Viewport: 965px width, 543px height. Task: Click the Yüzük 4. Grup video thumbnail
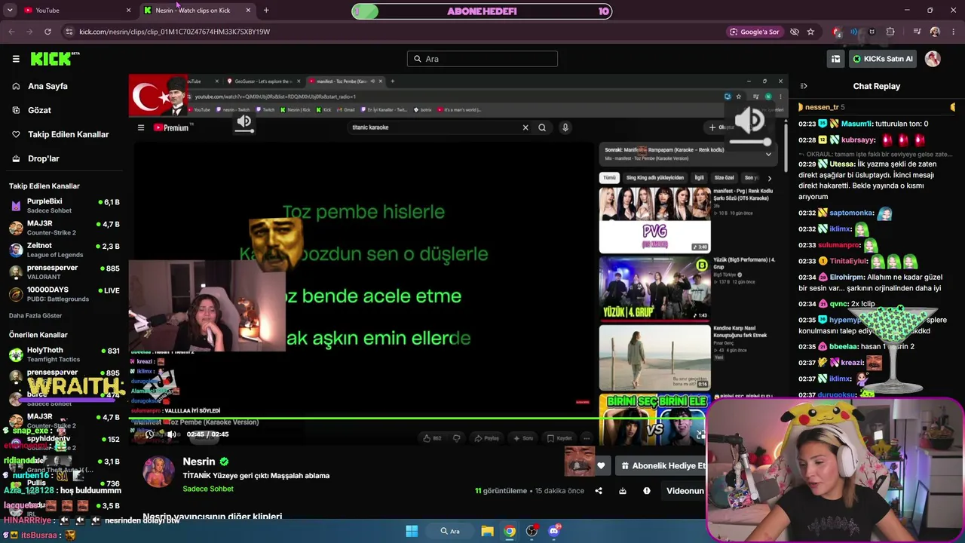coord(654,288)
